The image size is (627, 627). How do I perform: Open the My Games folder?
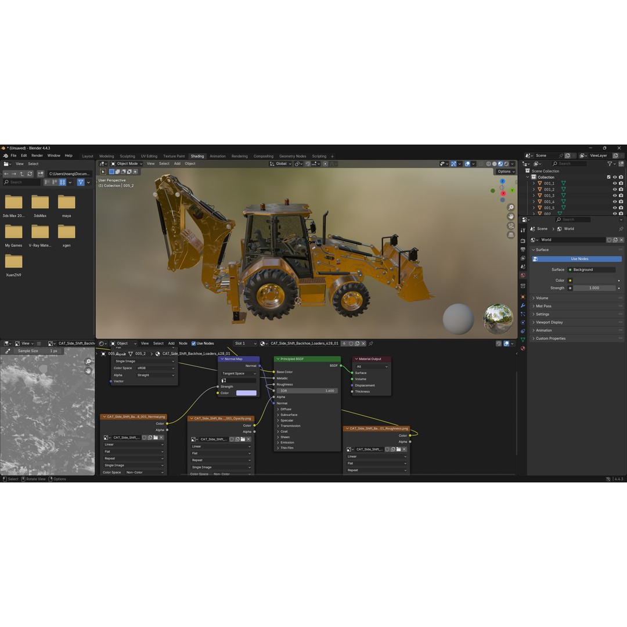(13, 236)
